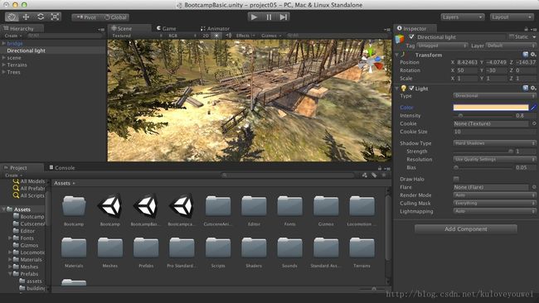Screen dimensions: 539x303
Task: Open the Layer Default dropdown
Action: coord(511,46)
